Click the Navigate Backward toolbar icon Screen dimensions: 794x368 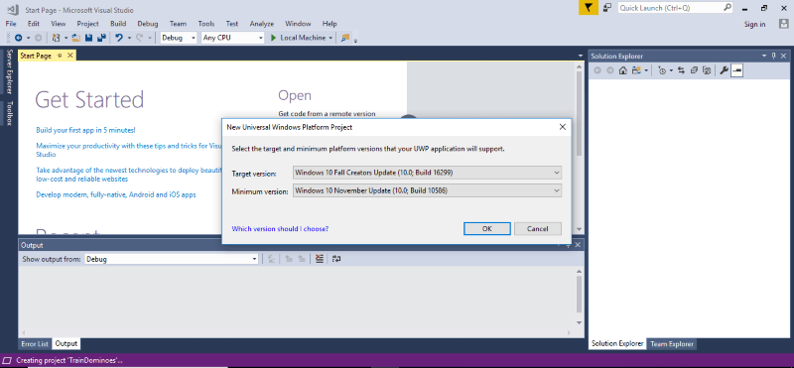(18, 38)
